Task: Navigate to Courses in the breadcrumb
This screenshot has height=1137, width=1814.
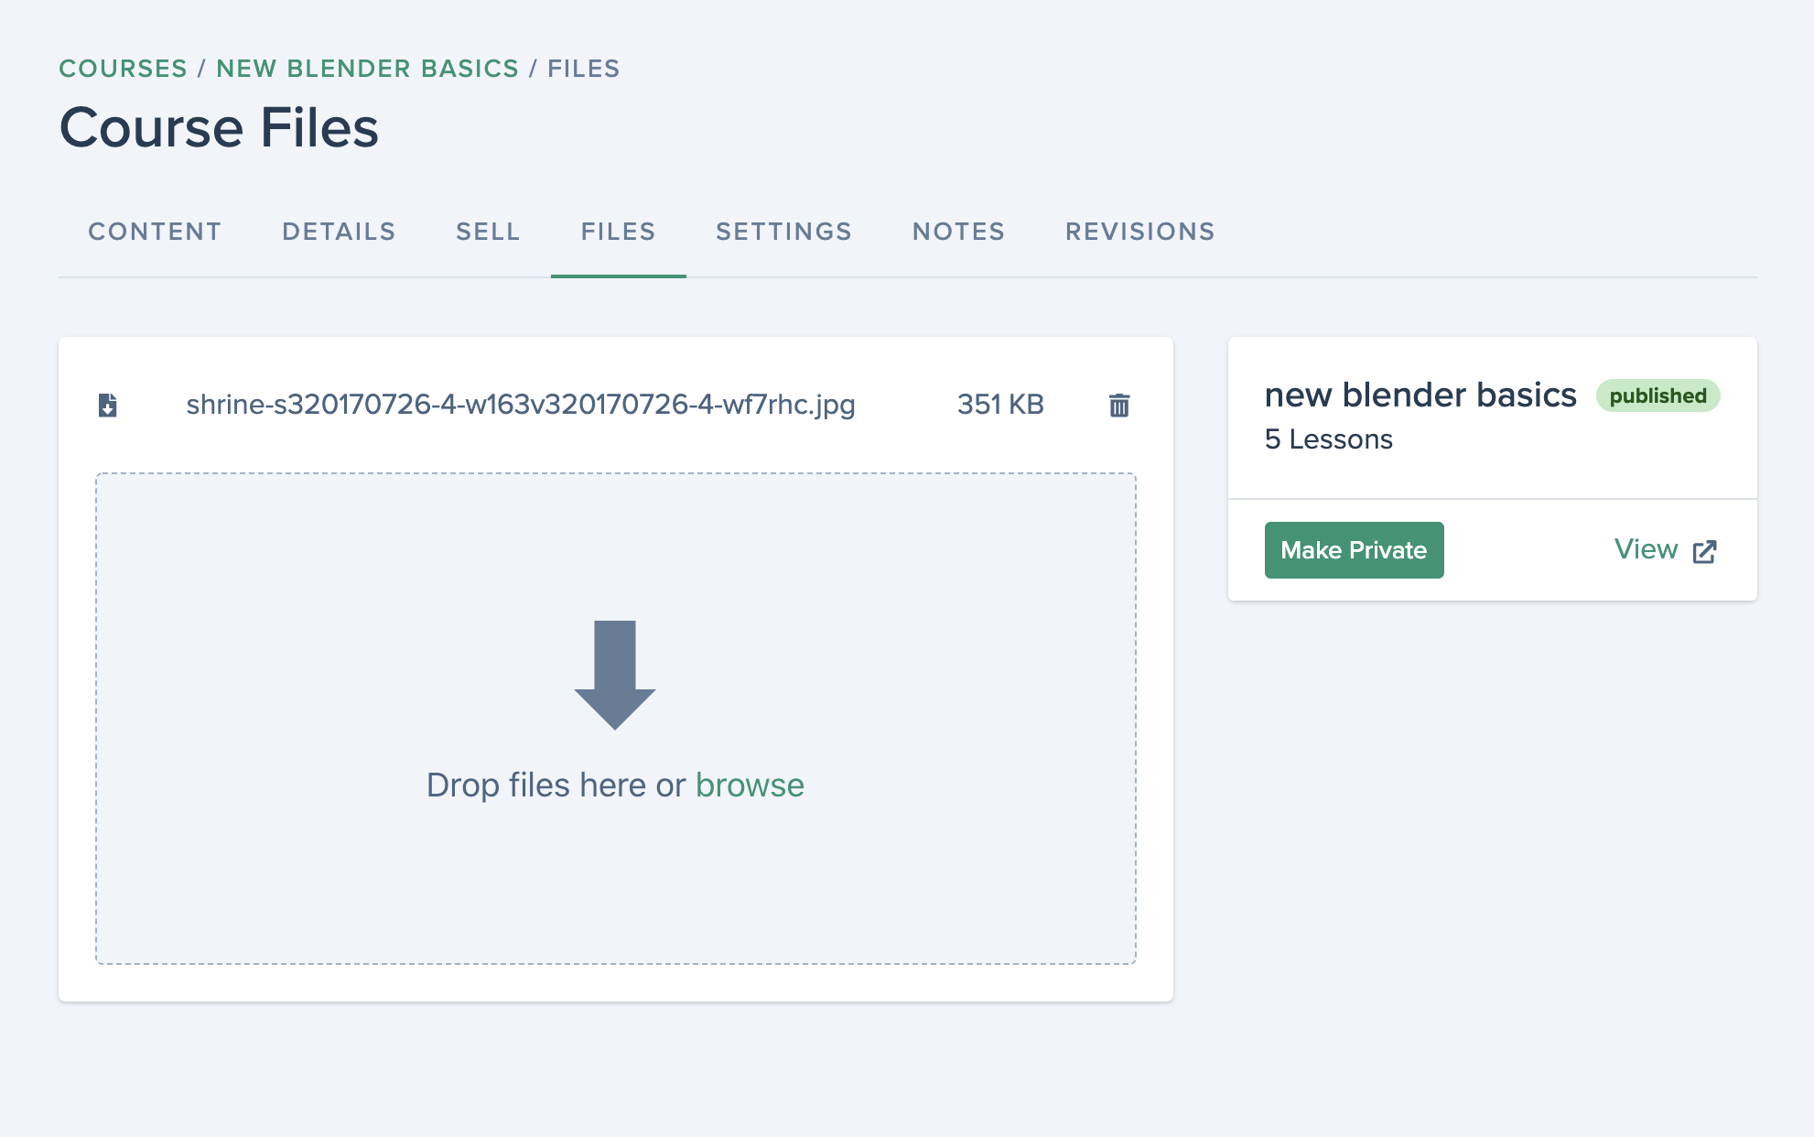Action: point(124,69)
